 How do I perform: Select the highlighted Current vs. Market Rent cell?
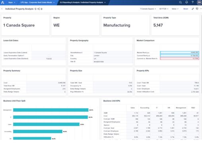(x=179, y=58)
